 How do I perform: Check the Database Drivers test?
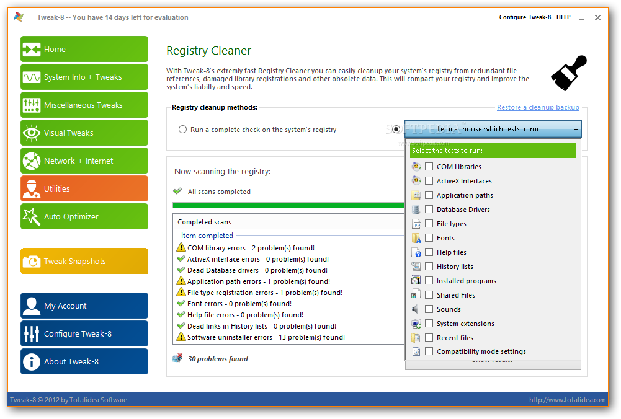pyautogui.click(x=429, y=209)
